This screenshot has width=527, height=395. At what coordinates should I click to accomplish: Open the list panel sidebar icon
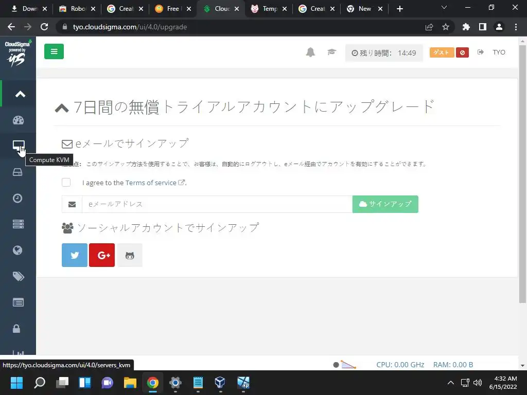18,302
